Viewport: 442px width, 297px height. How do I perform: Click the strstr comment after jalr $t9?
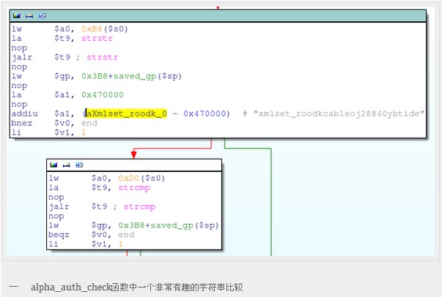103,57
